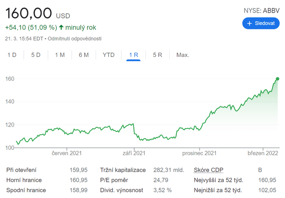
Task: Switch to the 6 M range tab
Action: pos(84,55)
